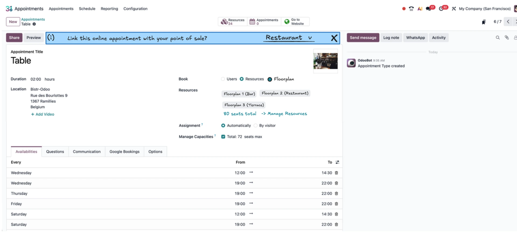Edit the total seats max value 72
This screenshot has width=517, height=232.
click(240, 137)
